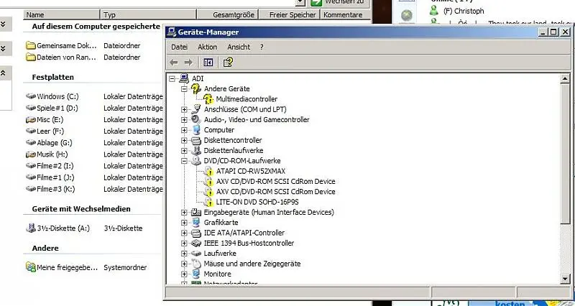Collapse the DVD/CD-ROM-Laufwerke node
The image size is (575, 306).
coord(185,161)
